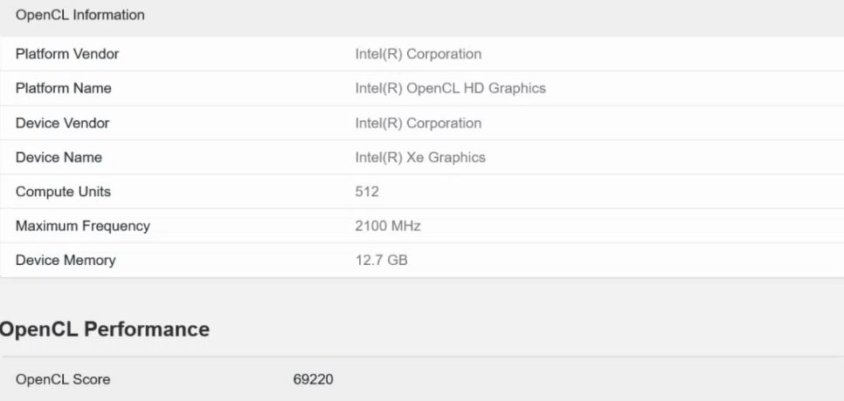The image size is (844, 401).
Task: Select Intel(R) Corporation value beside Device Vendor
Action: (x=418, y=123)
